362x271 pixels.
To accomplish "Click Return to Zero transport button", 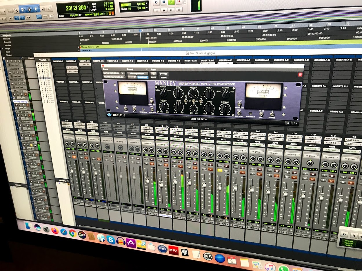I will pos(157,11).
